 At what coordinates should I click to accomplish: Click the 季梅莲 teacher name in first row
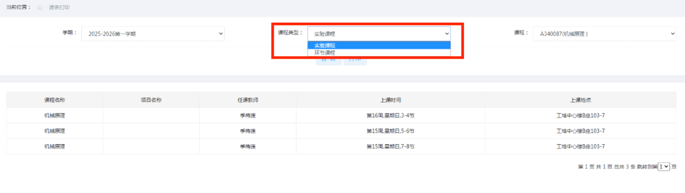(x=247, y=116)
